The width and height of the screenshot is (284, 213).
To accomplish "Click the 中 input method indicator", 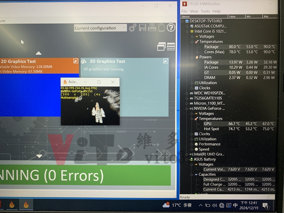I will 235,205.
